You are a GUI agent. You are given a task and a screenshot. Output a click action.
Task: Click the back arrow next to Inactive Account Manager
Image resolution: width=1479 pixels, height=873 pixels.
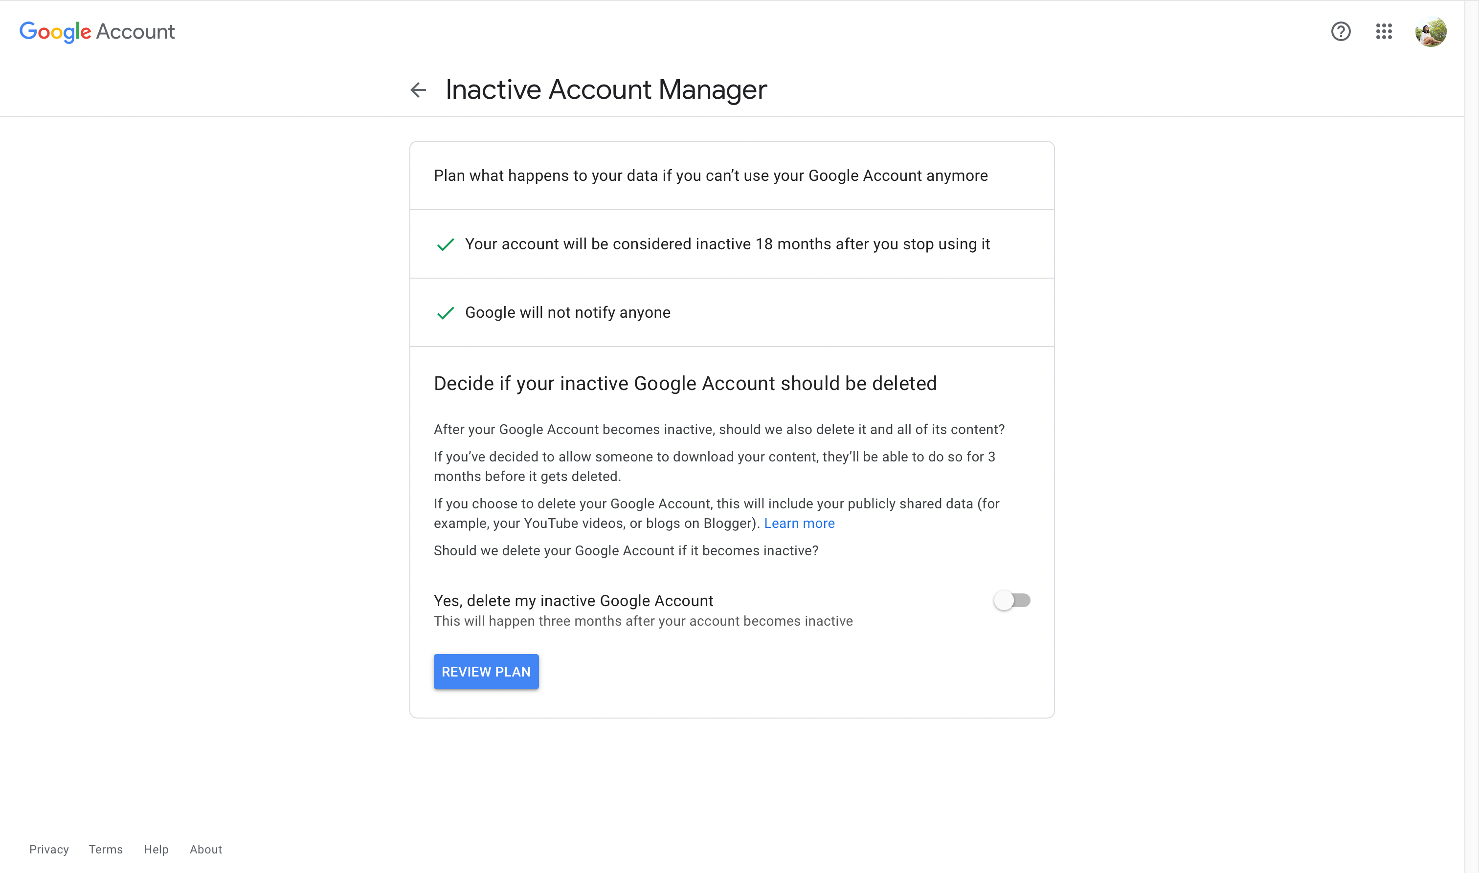tap(417, 89)
